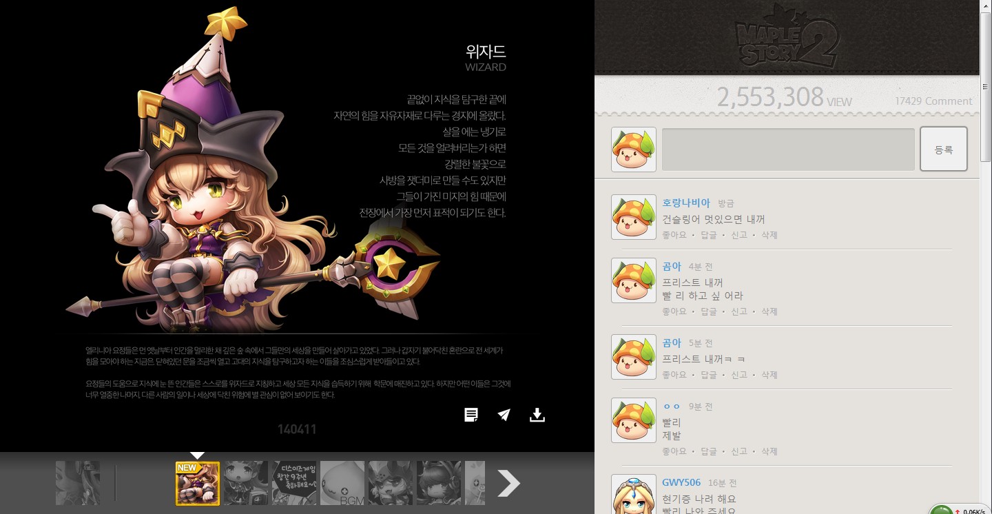Click the 9분 전 timestamp
The height and width of the screenshot is (514, 992).
pos(701,407)
